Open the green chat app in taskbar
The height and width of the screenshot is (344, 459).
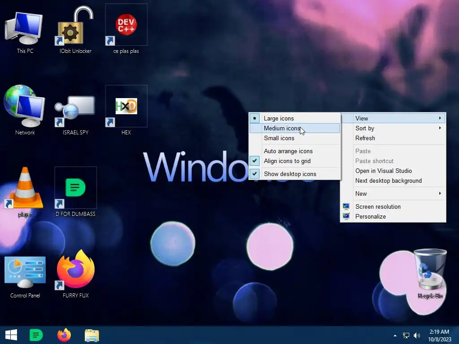point(36,335)
